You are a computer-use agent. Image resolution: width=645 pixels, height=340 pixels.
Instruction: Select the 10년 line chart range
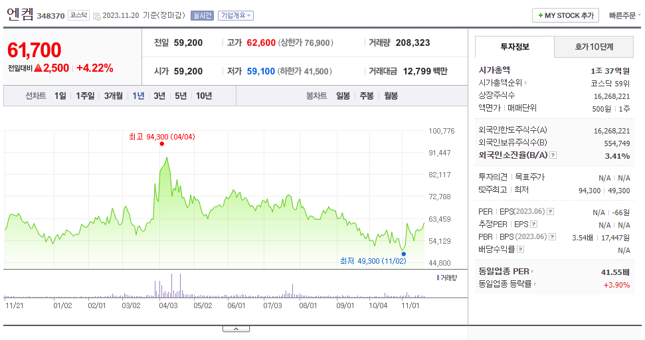click(204, 96)
